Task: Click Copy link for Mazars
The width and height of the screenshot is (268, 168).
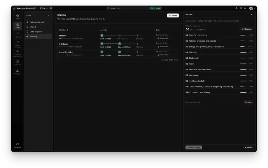Action: [163, 38]
